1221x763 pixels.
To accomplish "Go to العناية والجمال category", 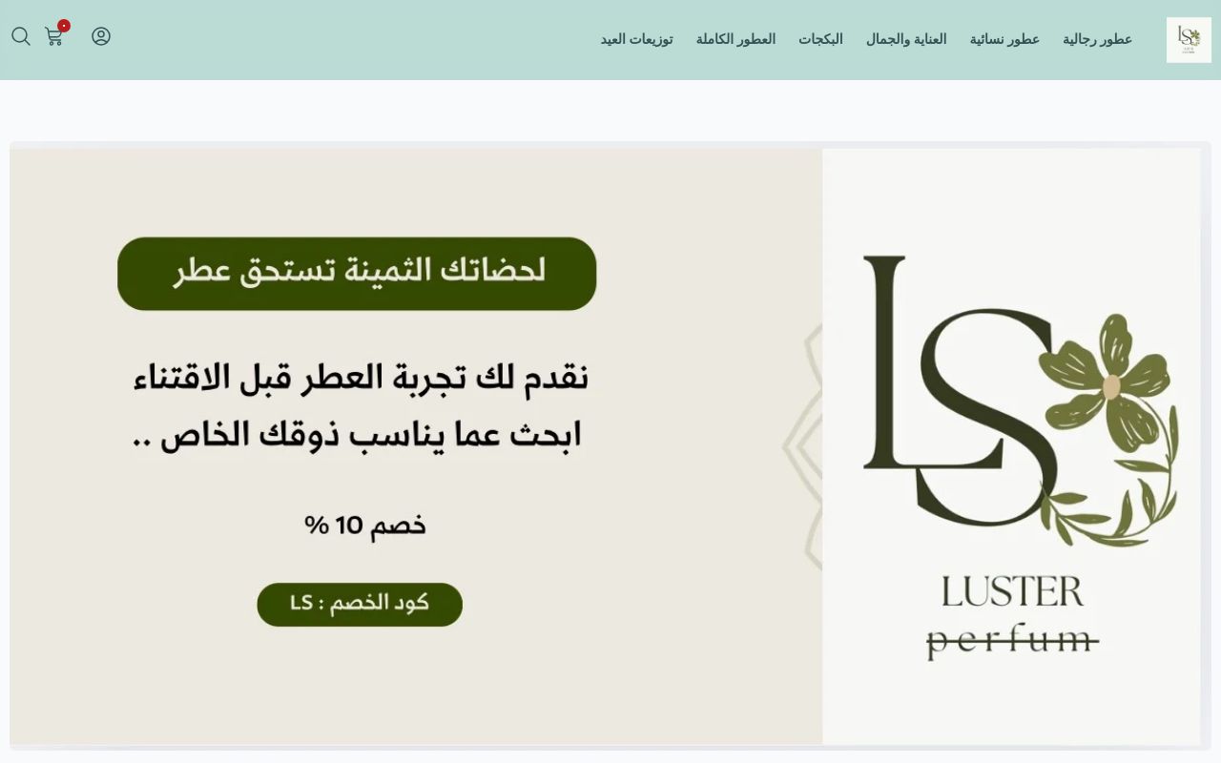I will click(x=906, y=39).
